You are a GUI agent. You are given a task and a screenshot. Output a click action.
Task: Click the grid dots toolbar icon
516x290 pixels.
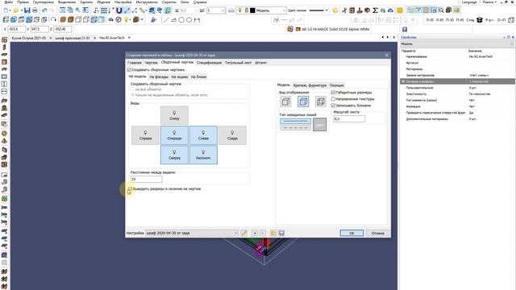[104, 10]
